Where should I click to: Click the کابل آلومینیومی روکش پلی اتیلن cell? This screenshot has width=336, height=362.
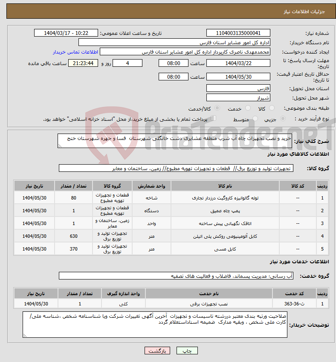tap(225, 236)
